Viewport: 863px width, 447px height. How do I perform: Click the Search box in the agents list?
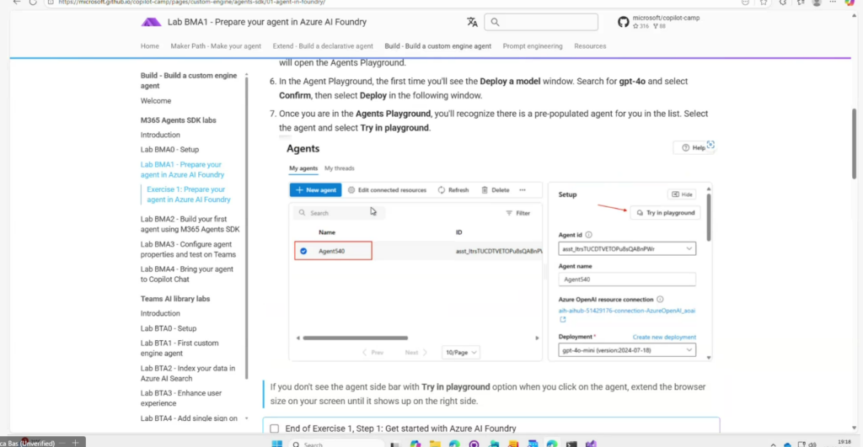339,213
